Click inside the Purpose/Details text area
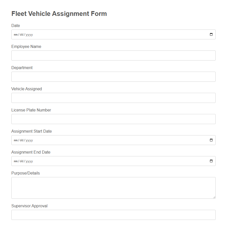This screenshot has height=230, width=227. pyautogui.click(x=113, y=187)
